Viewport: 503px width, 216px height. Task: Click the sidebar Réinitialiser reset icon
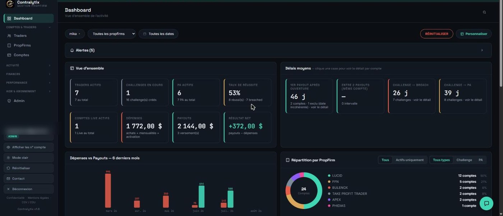(x=9, y=168)
